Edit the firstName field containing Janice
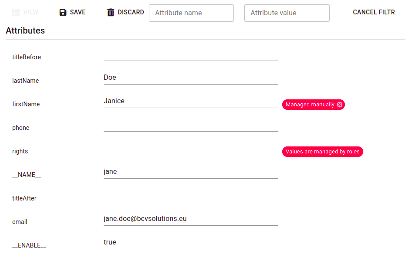405x258 pixels. point(191,101)
